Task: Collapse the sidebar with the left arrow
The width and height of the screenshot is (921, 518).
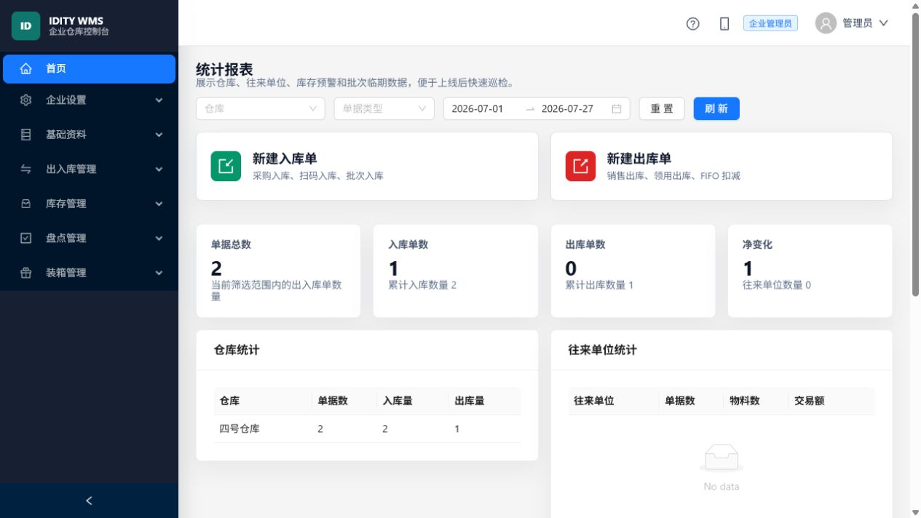Action: [89, 501]
